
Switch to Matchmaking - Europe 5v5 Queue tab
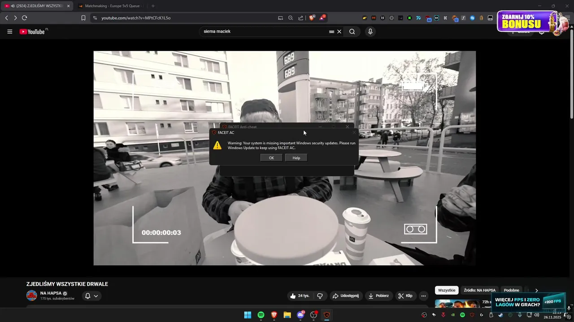(110, 6)
